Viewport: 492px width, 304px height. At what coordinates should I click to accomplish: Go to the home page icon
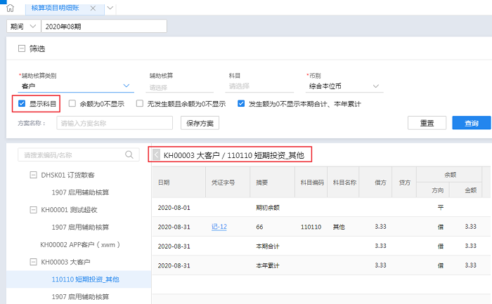pos(10,8)
